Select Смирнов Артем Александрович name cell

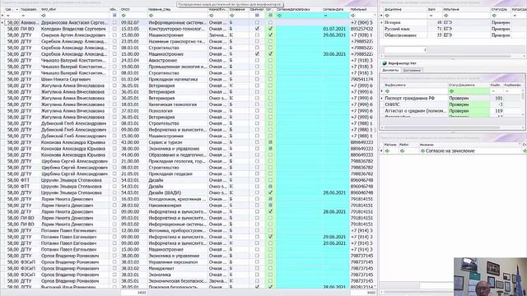75,35
